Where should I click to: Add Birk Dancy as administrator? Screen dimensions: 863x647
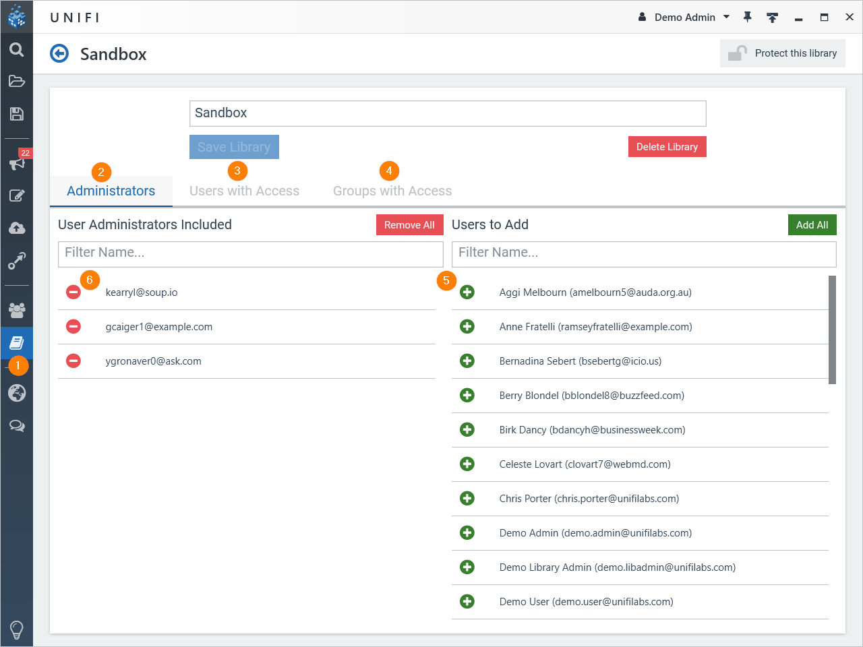(x=467, y=429)
